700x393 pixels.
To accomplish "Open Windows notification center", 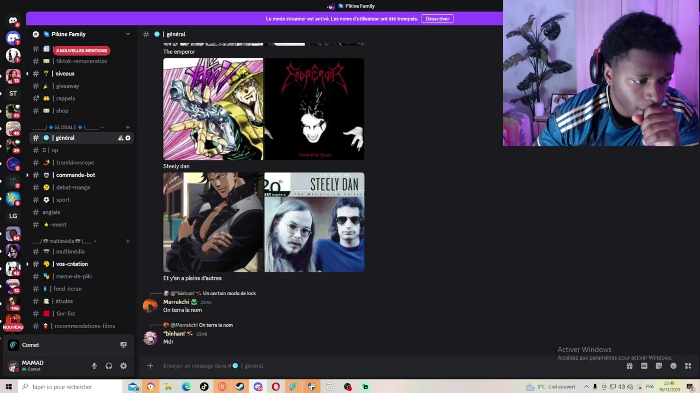I will click(690, 386).
